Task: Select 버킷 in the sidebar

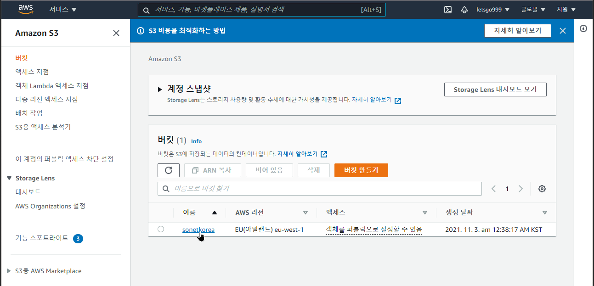Action: 22,58
